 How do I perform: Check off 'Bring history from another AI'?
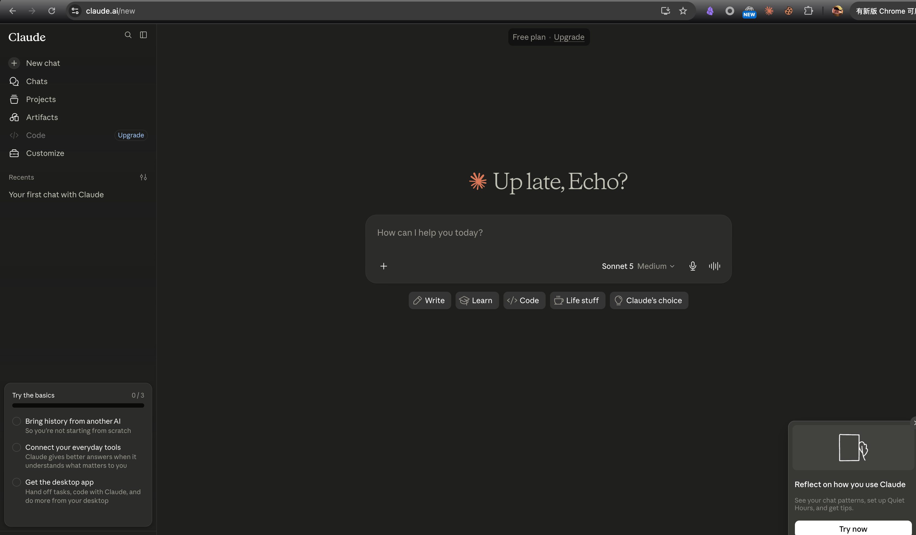16,421
